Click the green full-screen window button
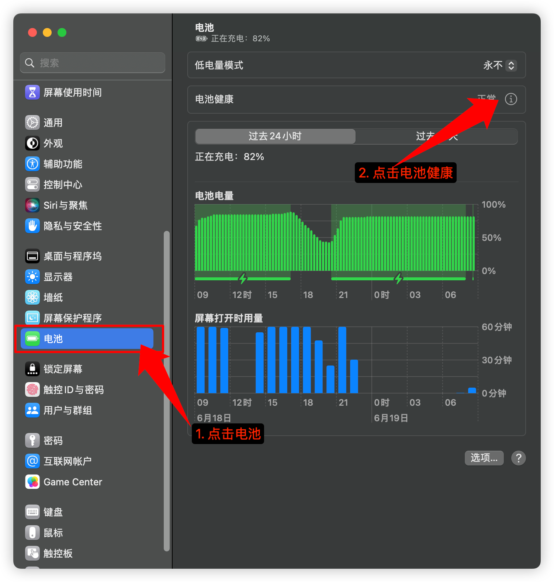 62,32
